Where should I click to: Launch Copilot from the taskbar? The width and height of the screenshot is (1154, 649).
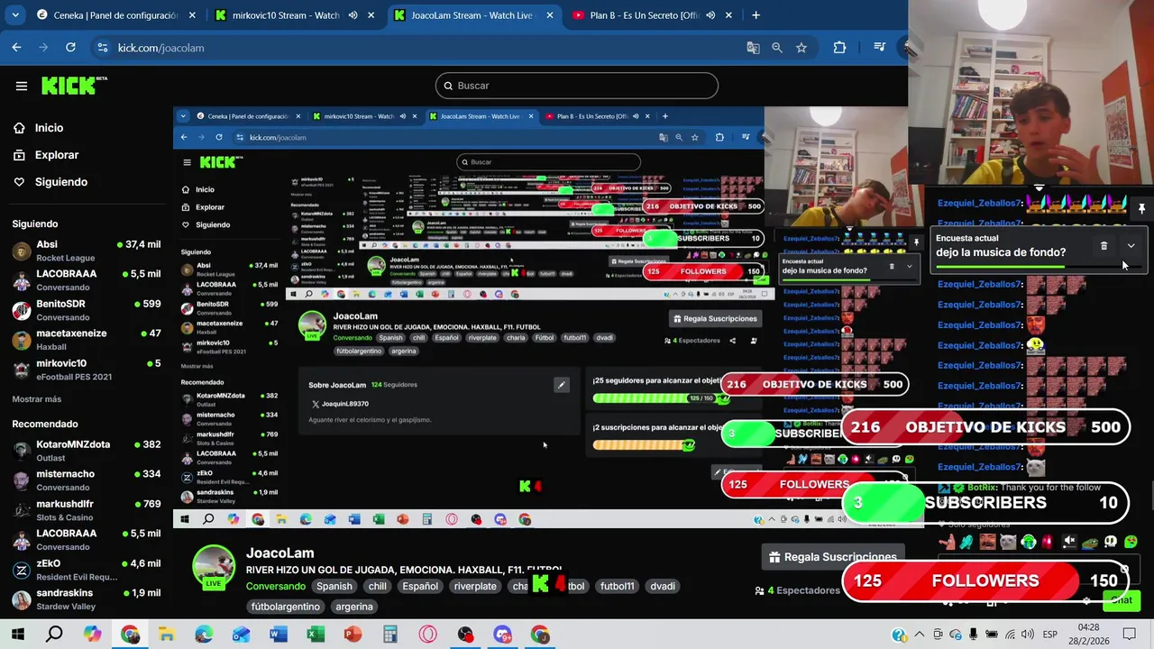point(93,635)
